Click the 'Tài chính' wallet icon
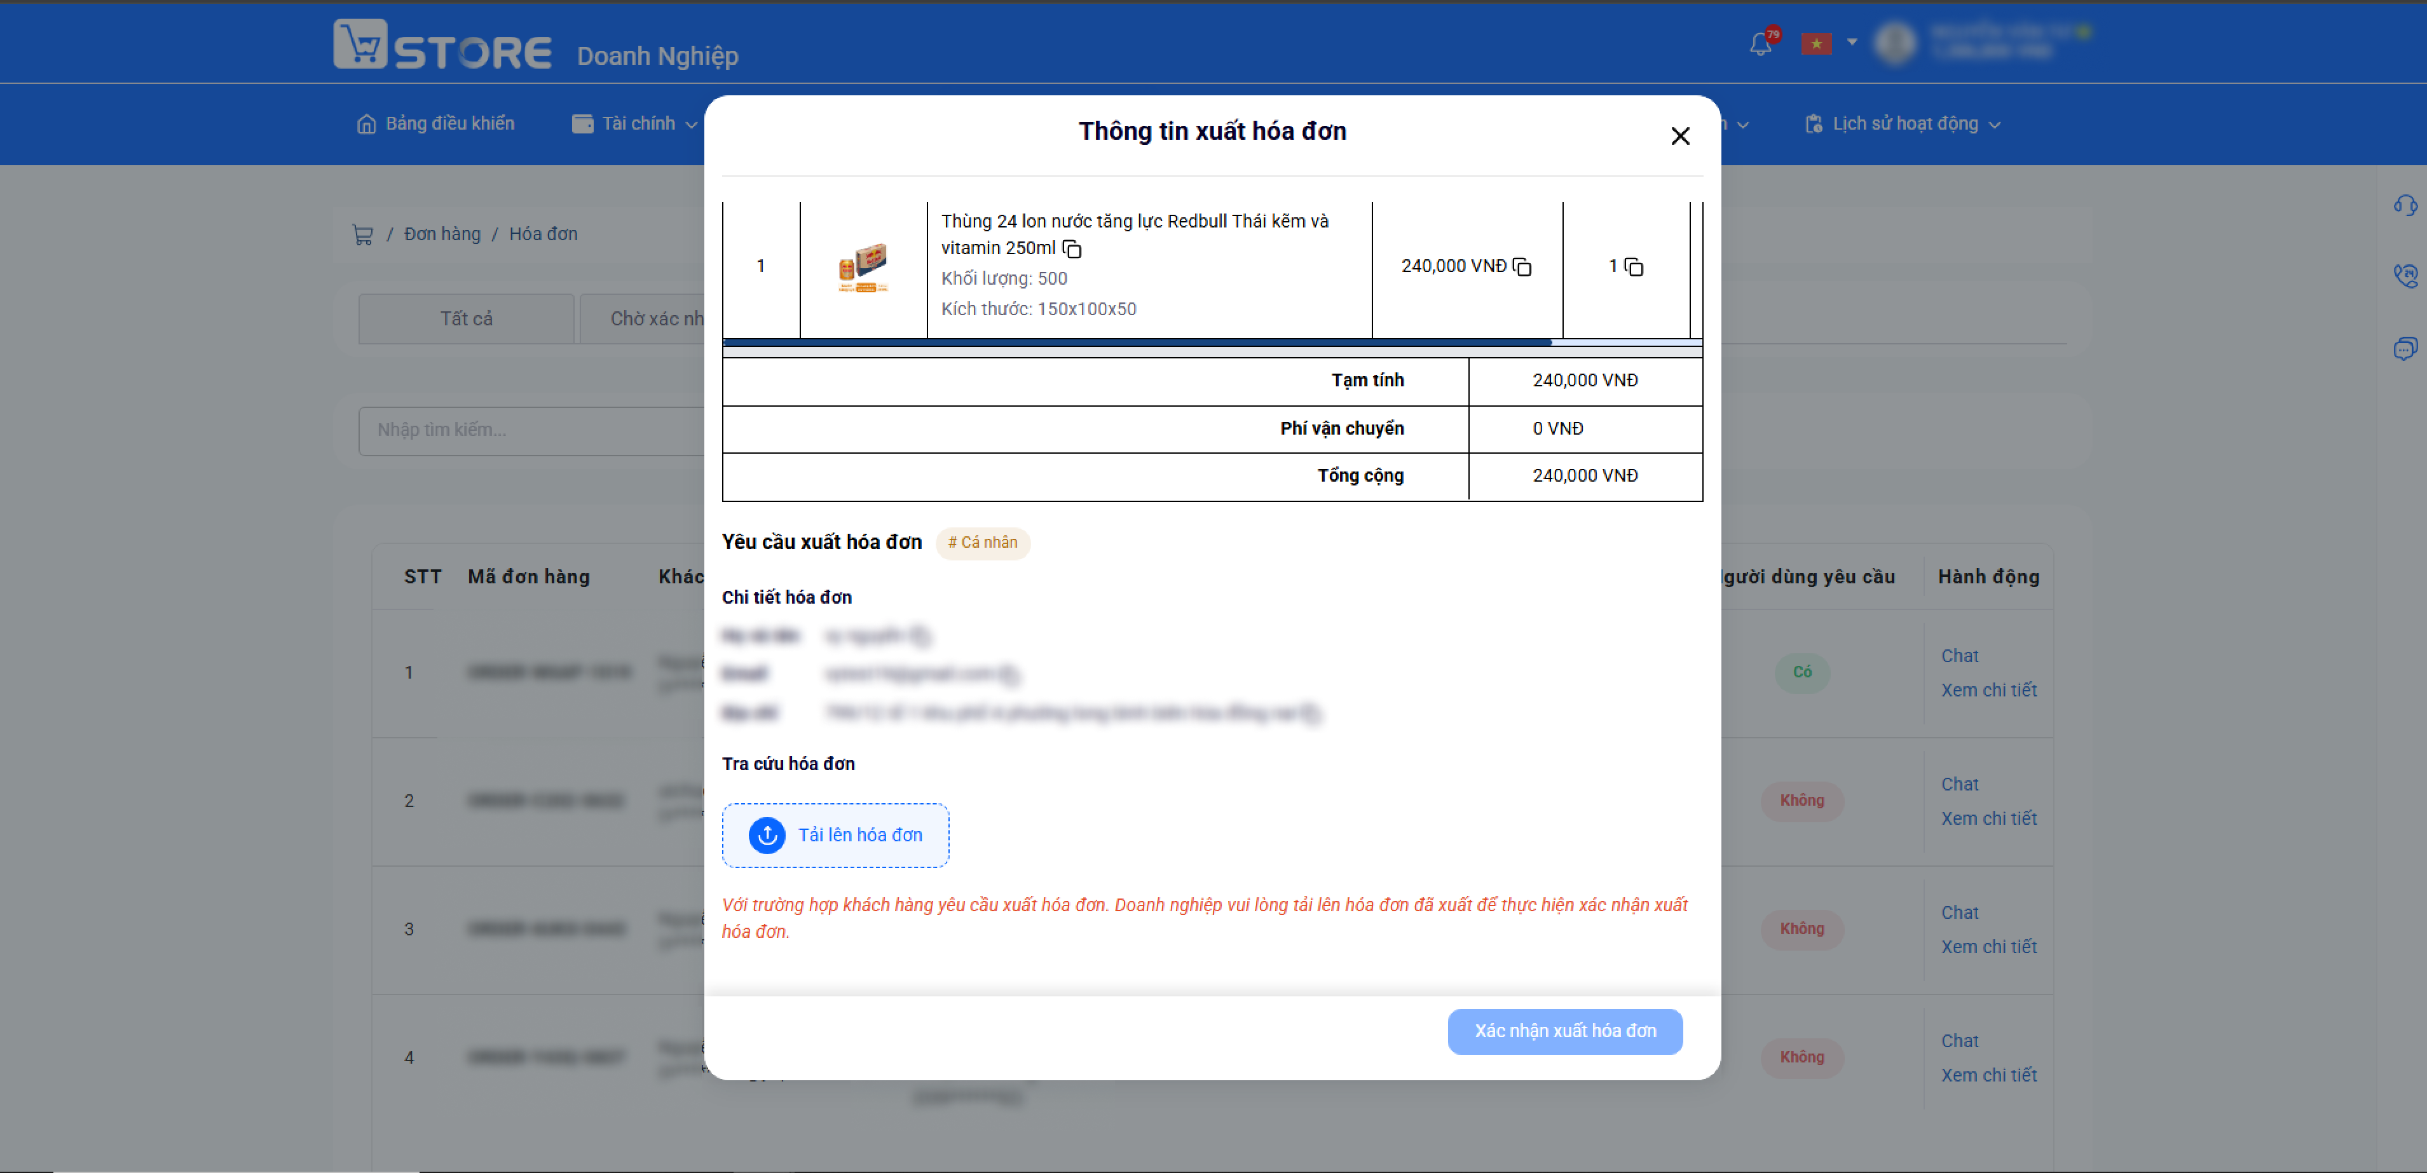This screenshot has width=2427, height=1173. click(582, 123)
